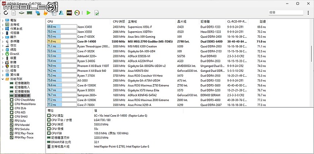Screen dimensions: 314x154
Task: Expand the 組態 tree node
Action: pyautogui.click(x=2, y=71)
